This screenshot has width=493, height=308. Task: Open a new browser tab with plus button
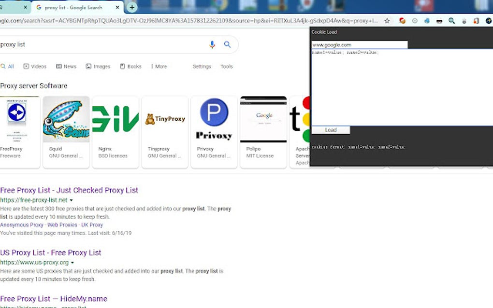[x=132, y=7]
